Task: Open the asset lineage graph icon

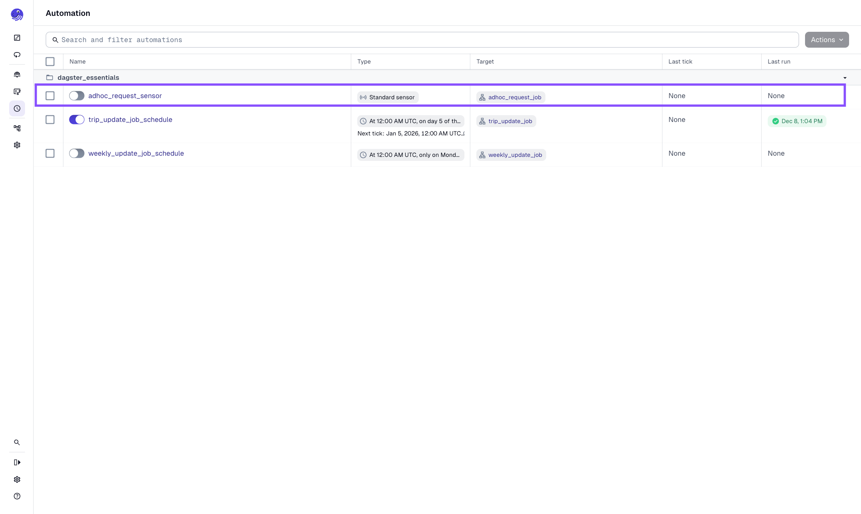Action: 17,128
